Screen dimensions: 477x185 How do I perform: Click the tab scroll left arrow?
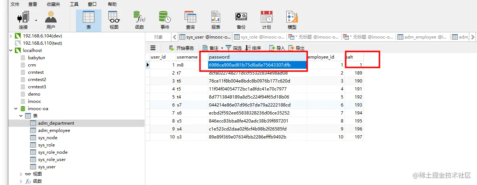point(174,37)
